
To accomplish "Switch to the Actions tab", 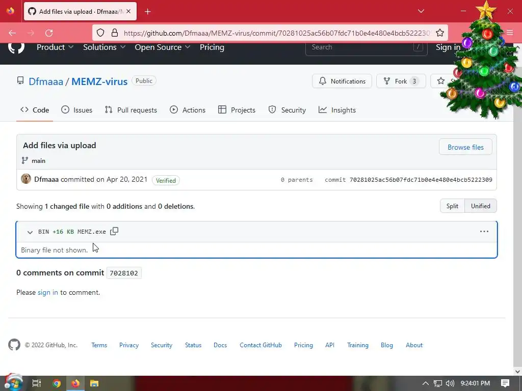I will [x=188, y=110].
